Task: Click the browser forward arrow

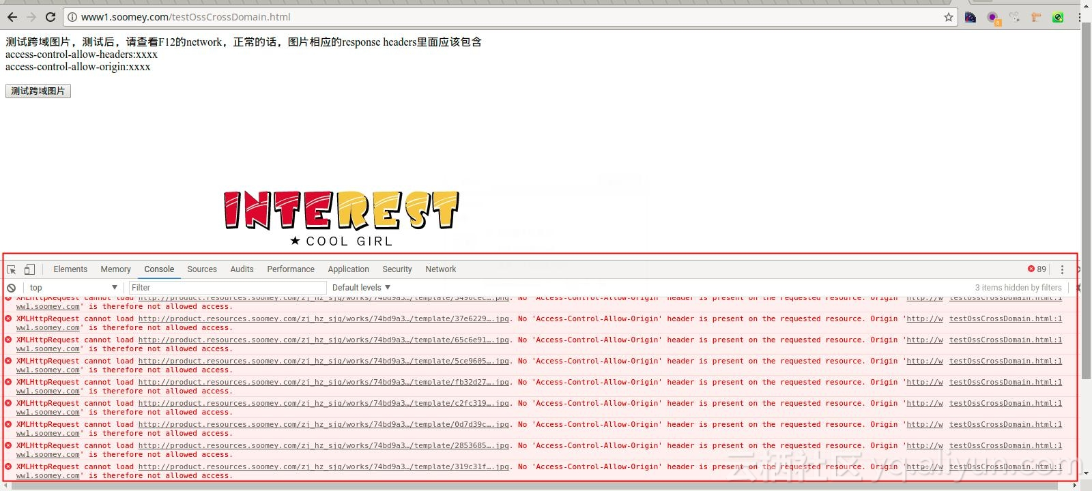Action: (x=31, y=17)
